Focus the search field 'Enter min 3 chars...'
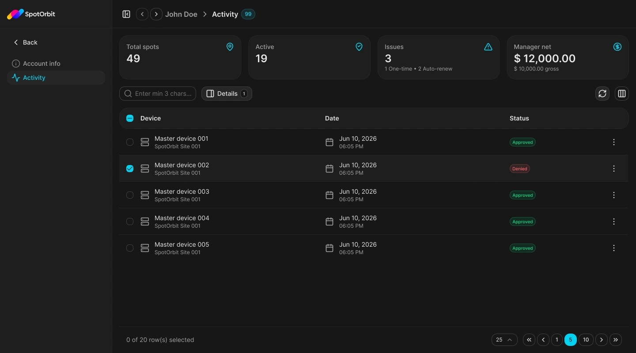This screenshot has height=353, width=636. [x=158, y=94]
